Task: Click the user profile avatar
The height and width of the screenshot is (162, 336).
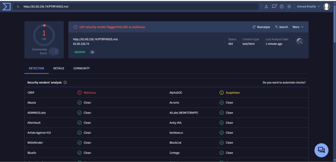Action: click(326, 7)
